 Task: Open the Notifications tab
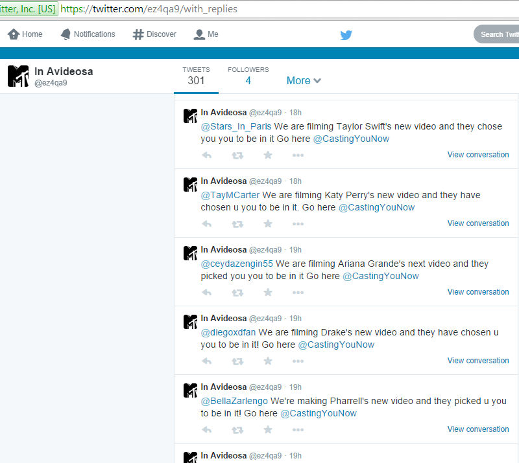(x=88, y=34)
